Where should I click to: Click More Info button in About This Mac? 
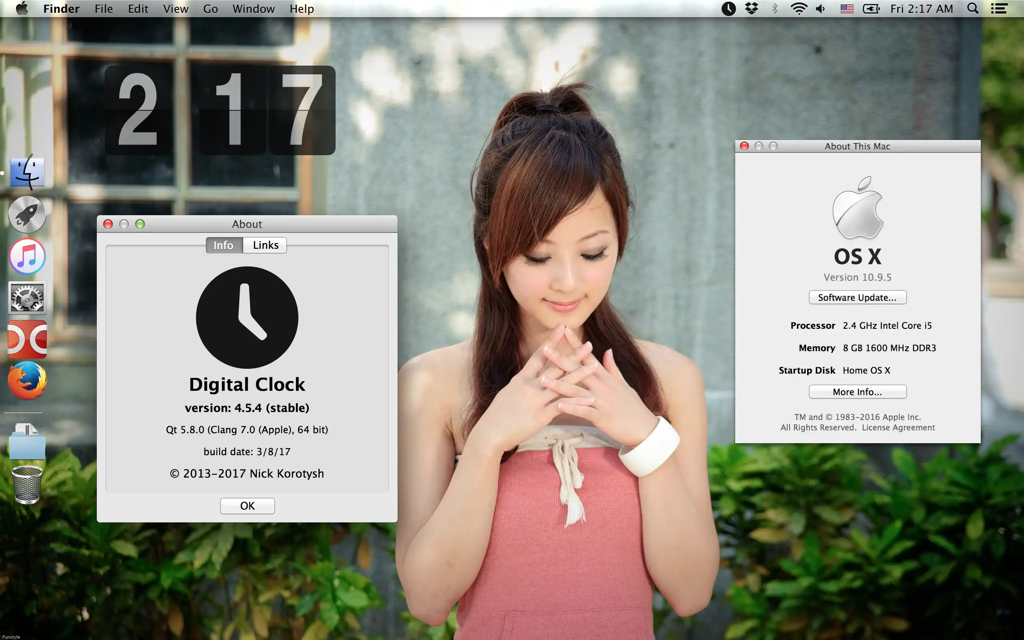(857, 392)
